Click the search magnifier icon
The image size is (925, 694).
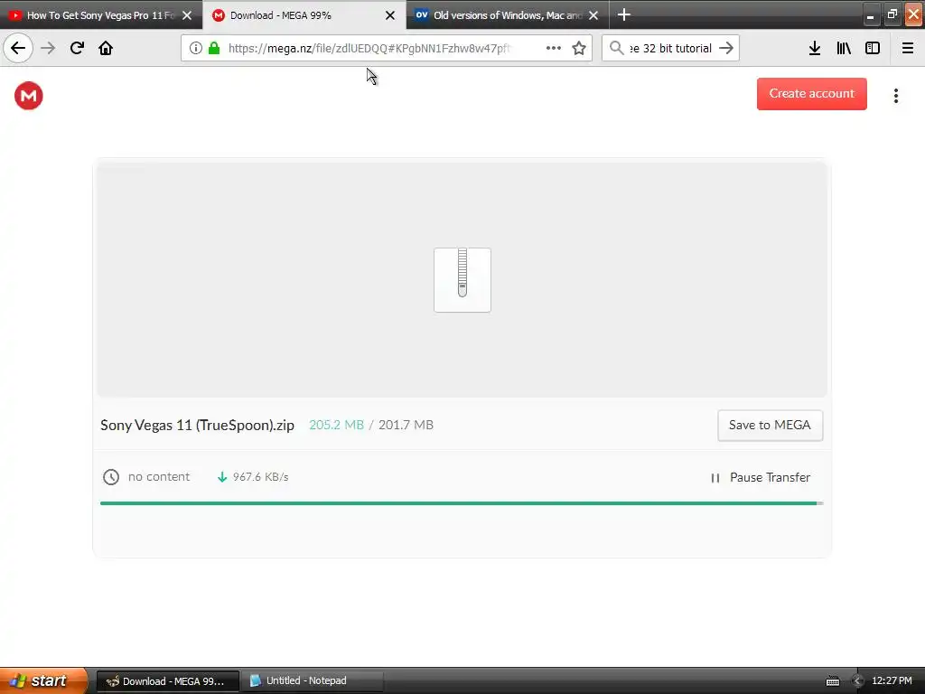616,48
